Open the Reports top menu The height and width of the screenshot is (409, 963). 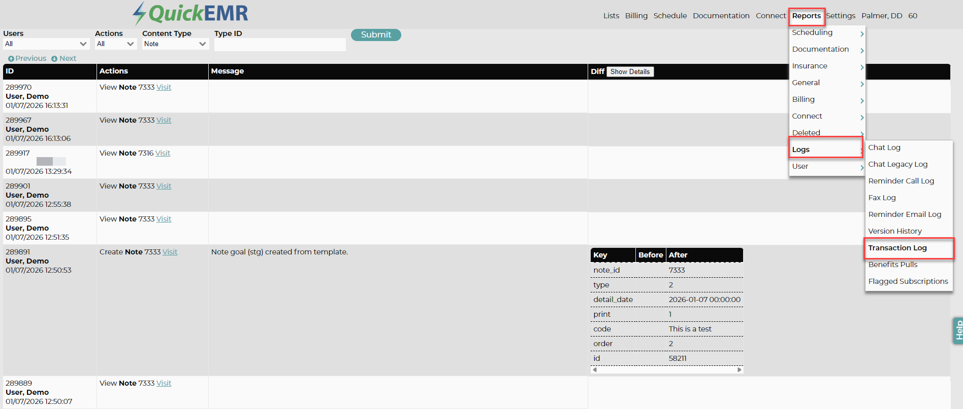coord(806,16)
